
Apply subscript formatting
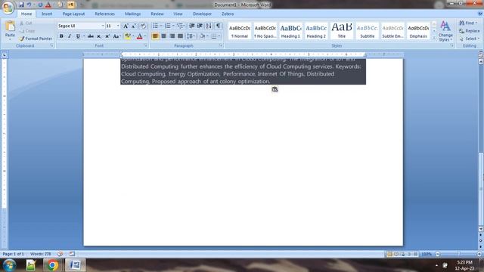pyautogui.click(x=99, y=36)
